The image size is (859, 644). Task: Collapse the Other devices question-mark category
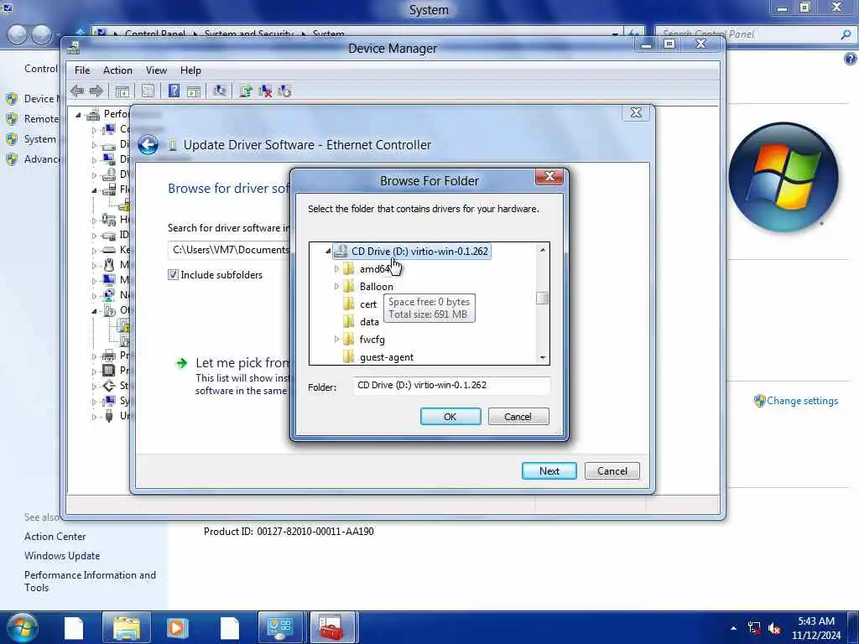click(x=94, y=310)
